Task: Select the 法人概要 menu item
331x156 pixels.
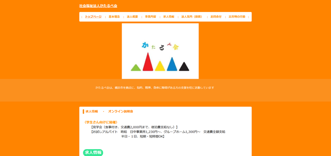Action: click(132, 17)
